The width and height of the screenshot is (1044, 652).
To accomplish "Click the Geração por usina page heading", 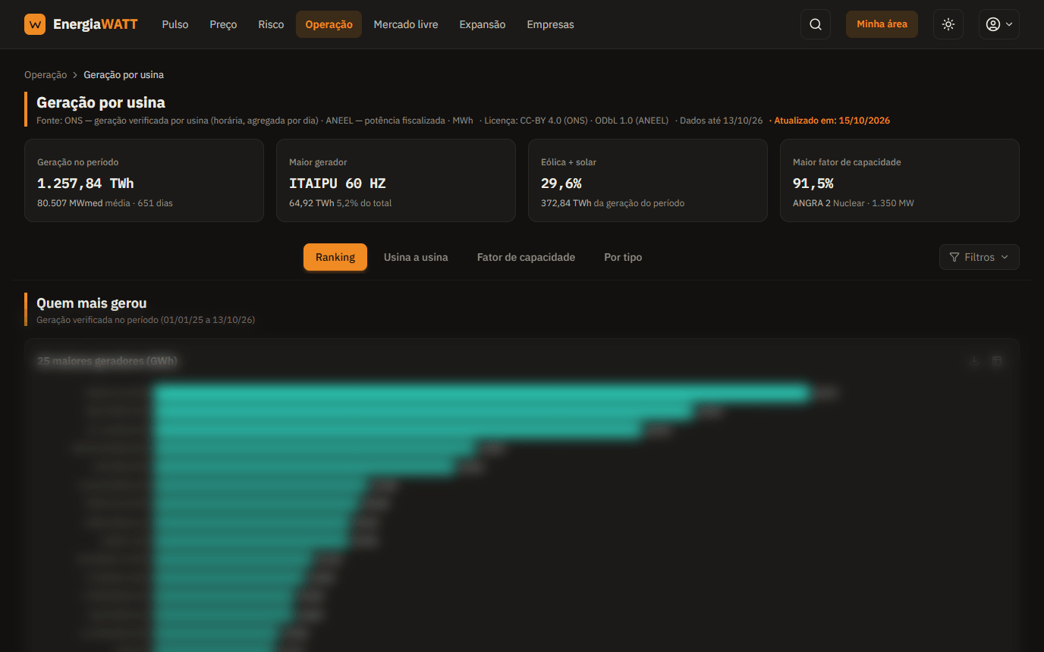I will 101,102.
